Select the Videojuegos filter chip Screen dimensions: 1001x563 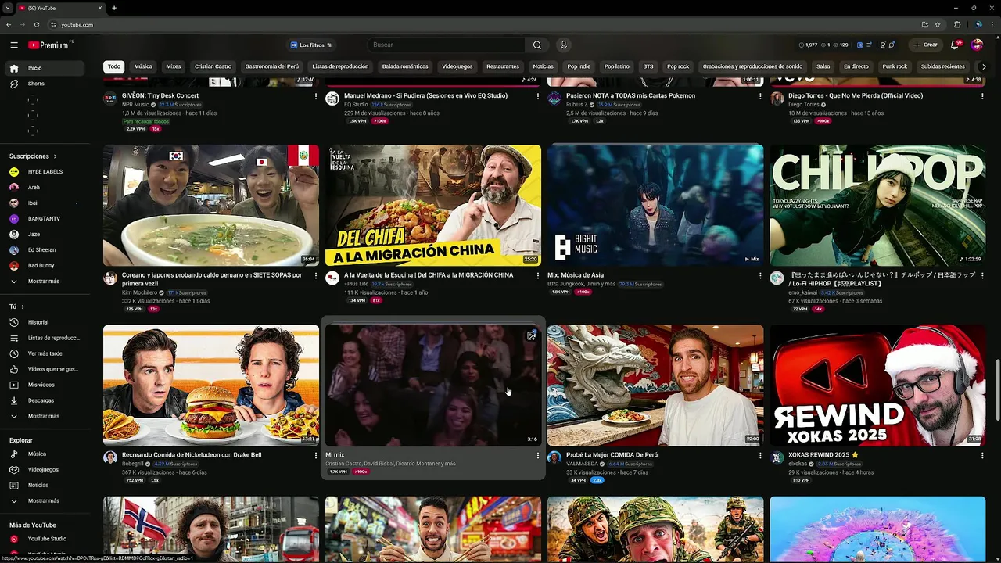point(457,66)
